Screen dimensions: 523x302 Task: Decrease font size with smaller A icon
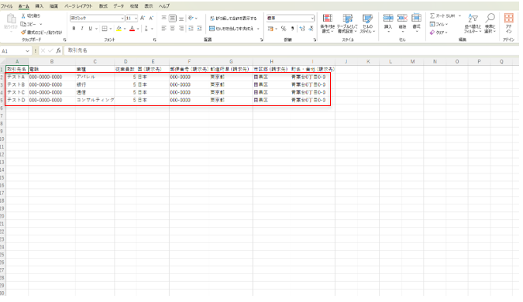click(151, 18)
